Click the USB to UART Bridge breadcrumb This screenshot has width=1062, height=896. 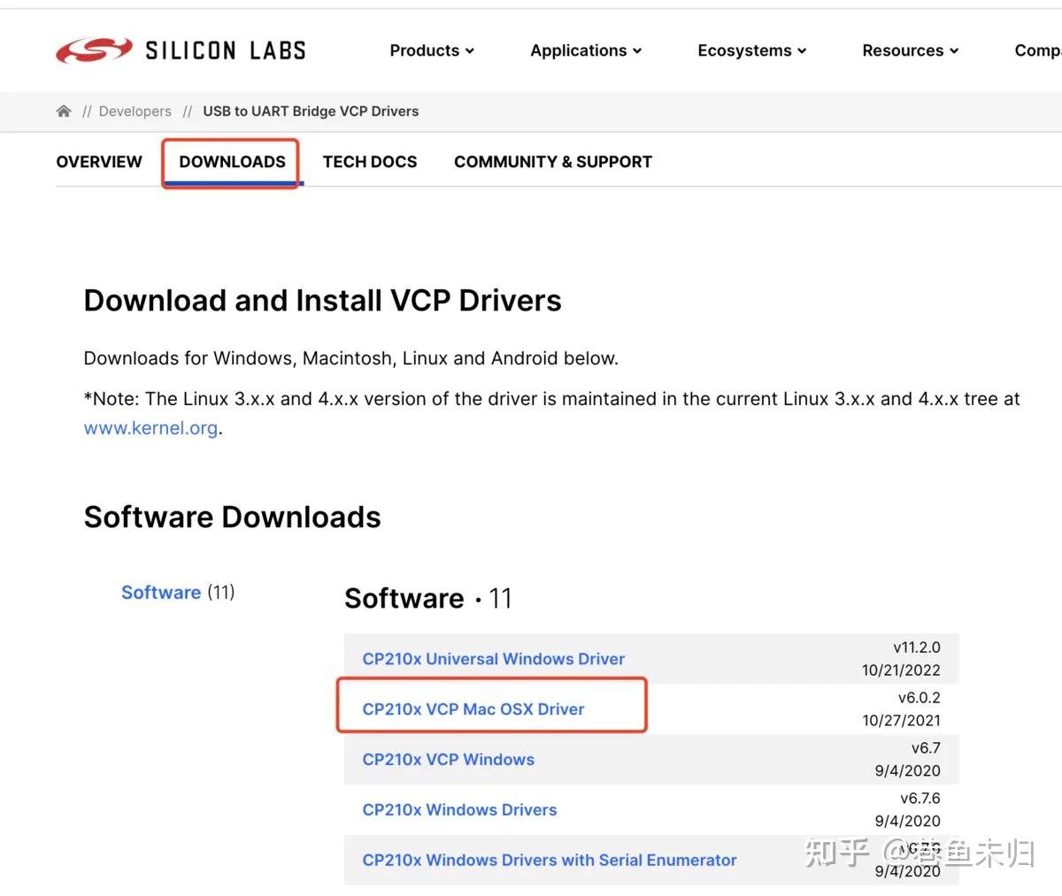tap(311, 111)
